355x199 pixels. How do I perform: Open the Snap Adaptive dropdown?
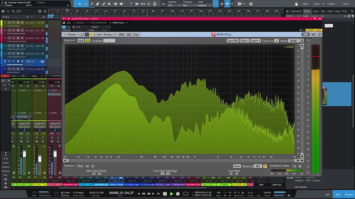pos(204,5)
